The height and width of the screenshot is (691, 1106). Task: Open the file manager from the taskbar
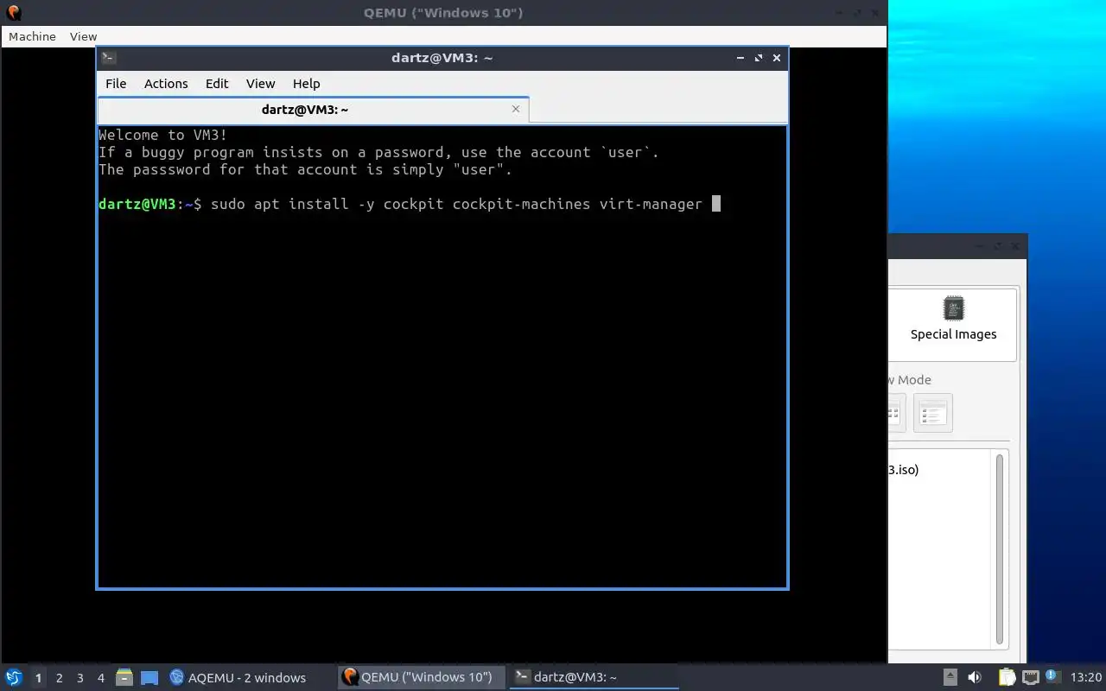124,678
